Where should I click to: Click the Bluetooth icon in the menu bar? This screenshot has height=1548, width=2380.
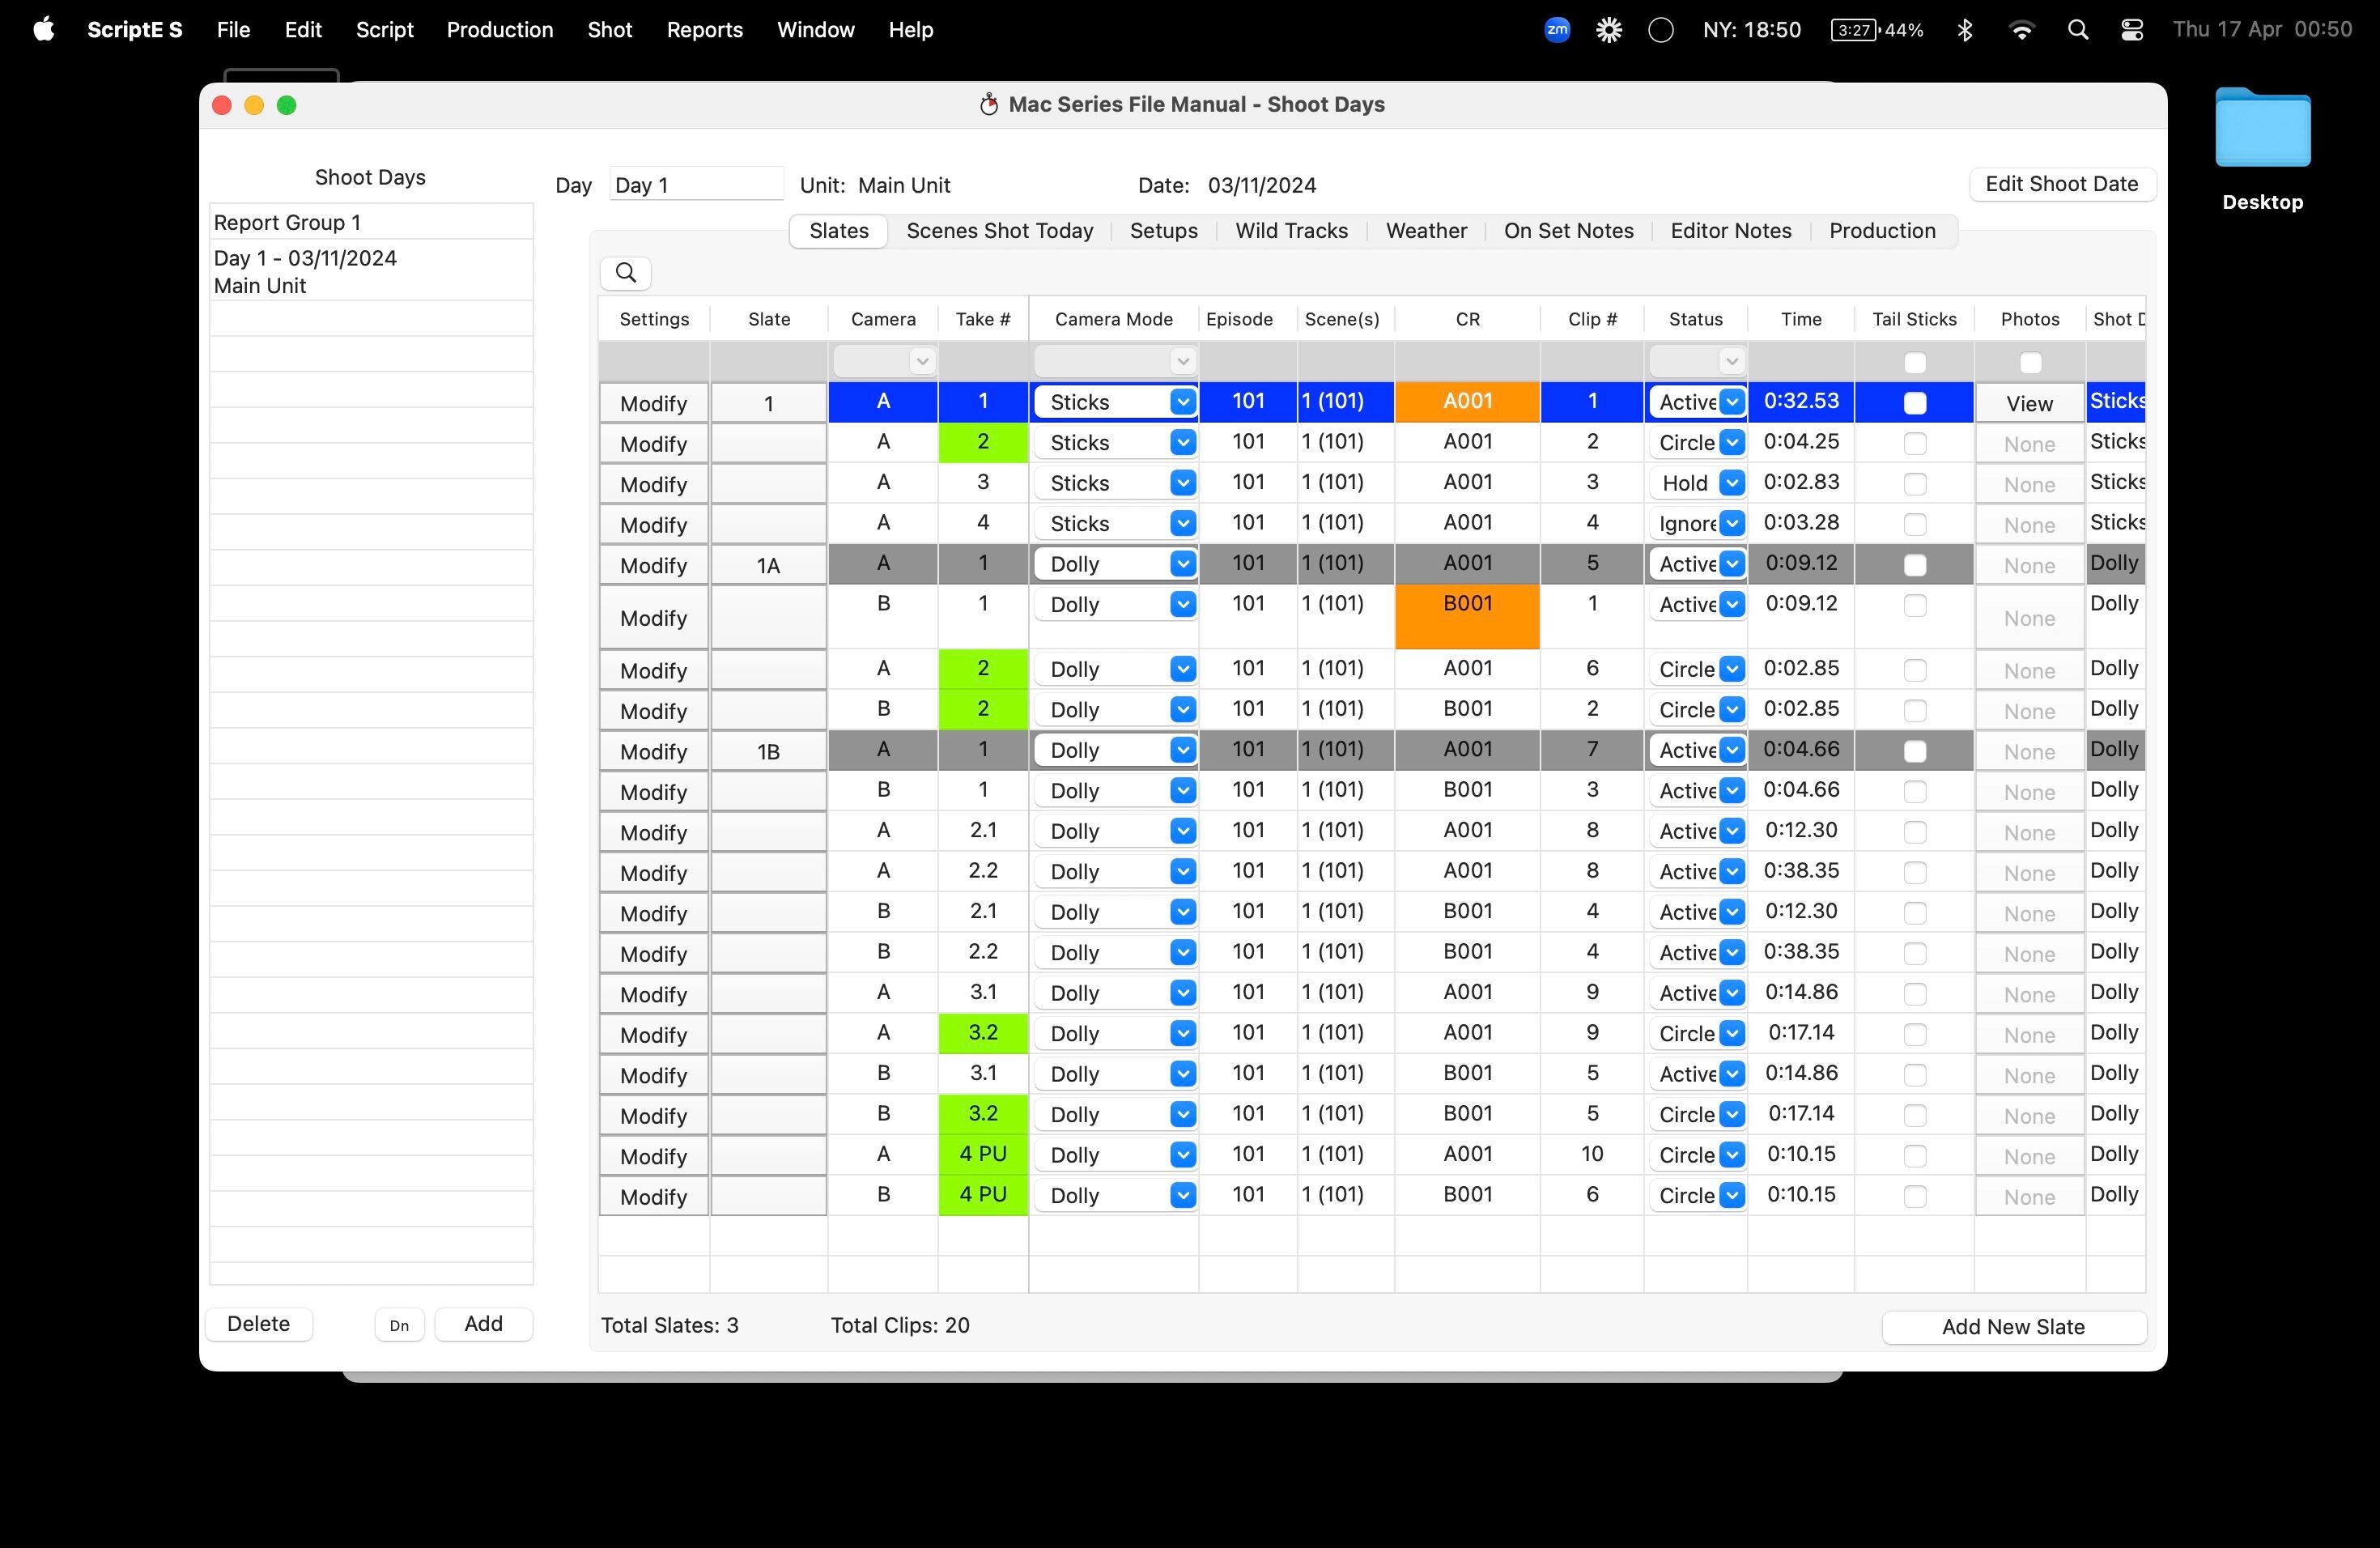point(1965,30)
